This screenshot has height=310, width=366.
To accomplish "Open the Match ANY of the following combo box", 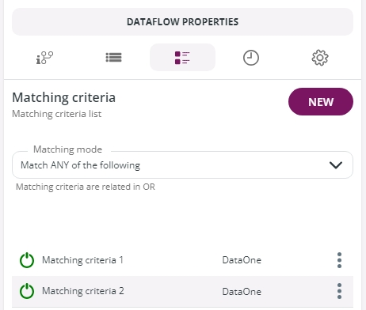I will click(182, 165).
